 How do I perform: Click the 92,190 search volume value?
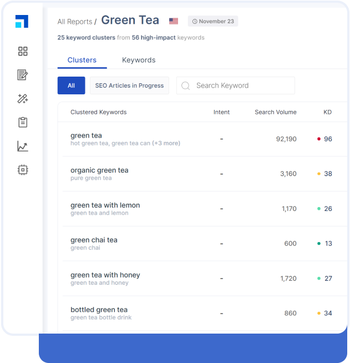(x=286, y=139)
